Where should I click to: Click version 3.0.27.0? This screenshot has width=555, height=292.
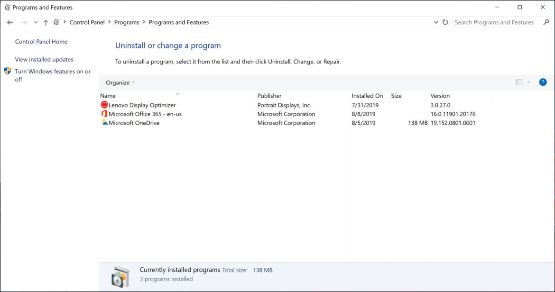click(x=440, y=105)
